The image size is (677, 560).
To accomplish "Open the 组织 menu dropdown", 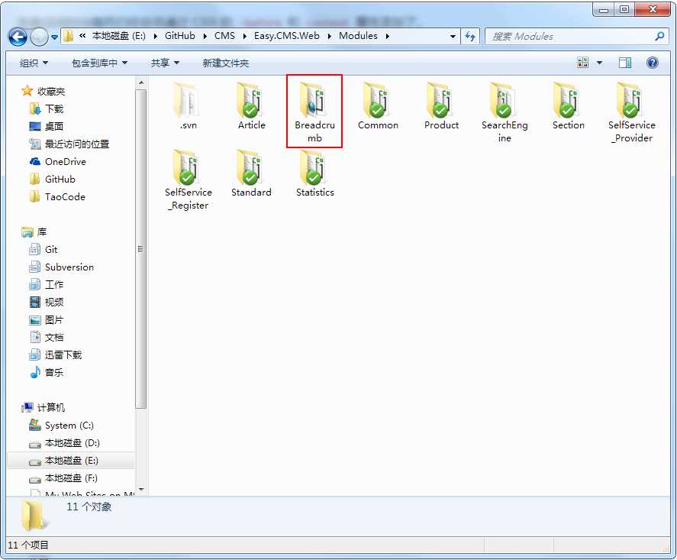I will tap(34, 63).
